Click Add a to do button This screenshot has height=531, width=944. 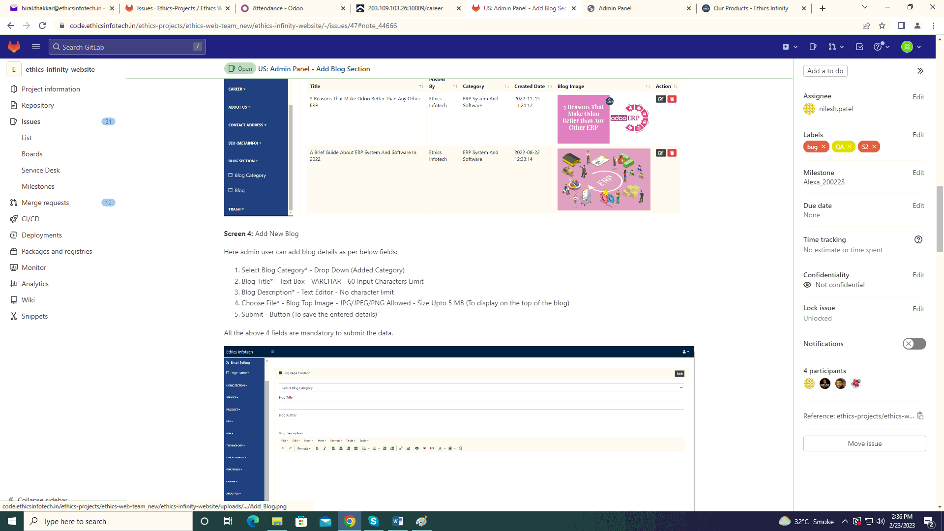coord(825,71)
